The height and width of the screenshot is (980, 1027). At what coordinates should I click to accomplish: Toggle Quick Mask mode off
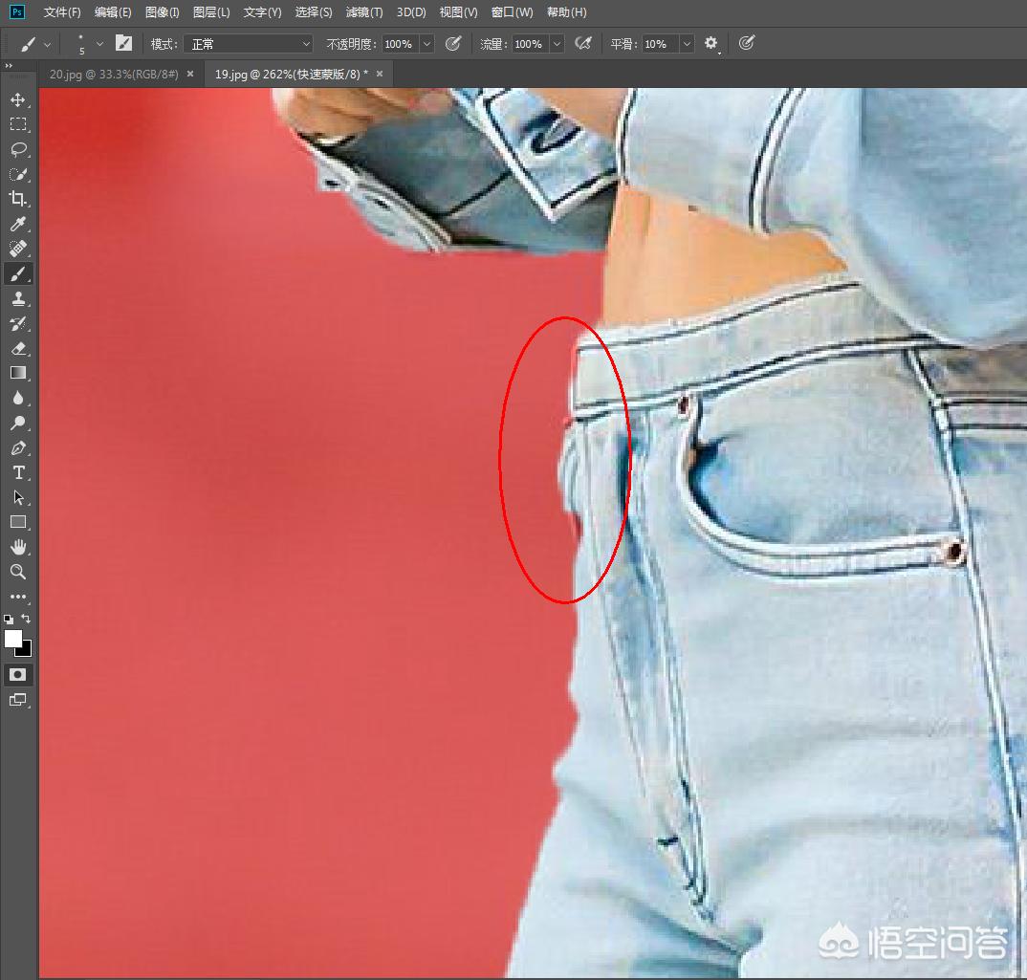tap(17, 674)
